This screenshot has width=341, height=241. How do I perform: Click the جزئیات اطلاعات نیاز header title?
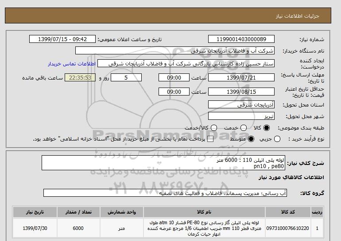coord(297,16)
